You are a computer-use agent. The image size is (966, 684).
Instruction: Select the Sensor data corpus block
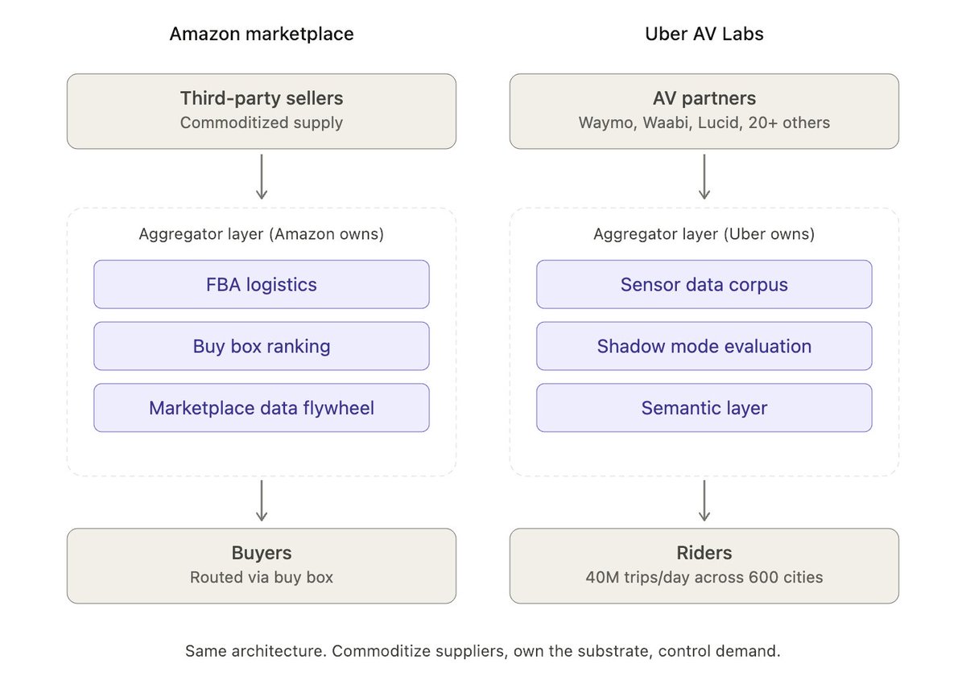[x=704, y=284]
